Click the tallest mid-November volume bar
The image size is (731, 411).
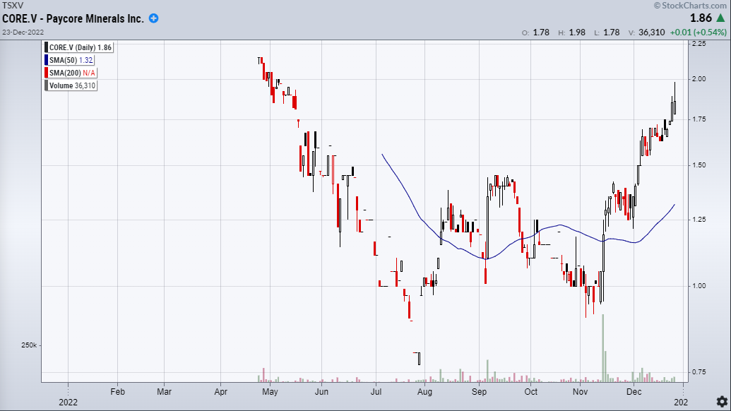click(x=602, y=348)
